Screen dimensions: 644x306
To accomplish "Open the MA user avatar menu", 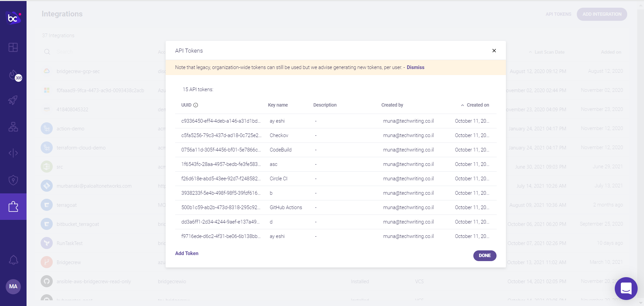I will [x=13, y=287].
